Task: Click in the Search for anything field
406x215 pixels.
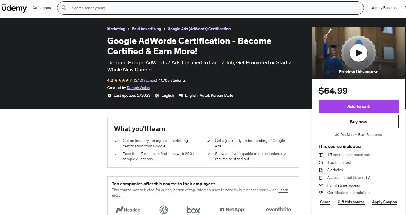Action: point(210,8)
